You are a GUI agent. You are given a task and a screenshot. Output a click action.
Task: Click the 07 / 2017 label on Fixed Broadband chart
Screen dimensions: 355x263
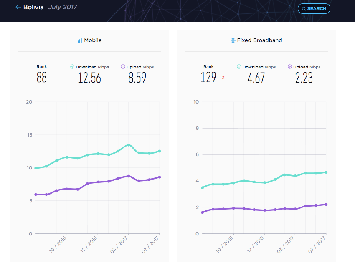317,244
